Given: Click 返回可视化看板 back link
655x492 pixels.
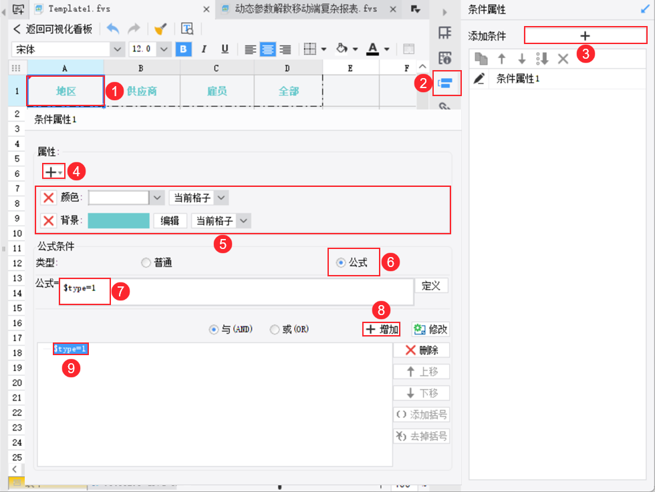Looking at the screenshot, I should click(x=53, y=29).
